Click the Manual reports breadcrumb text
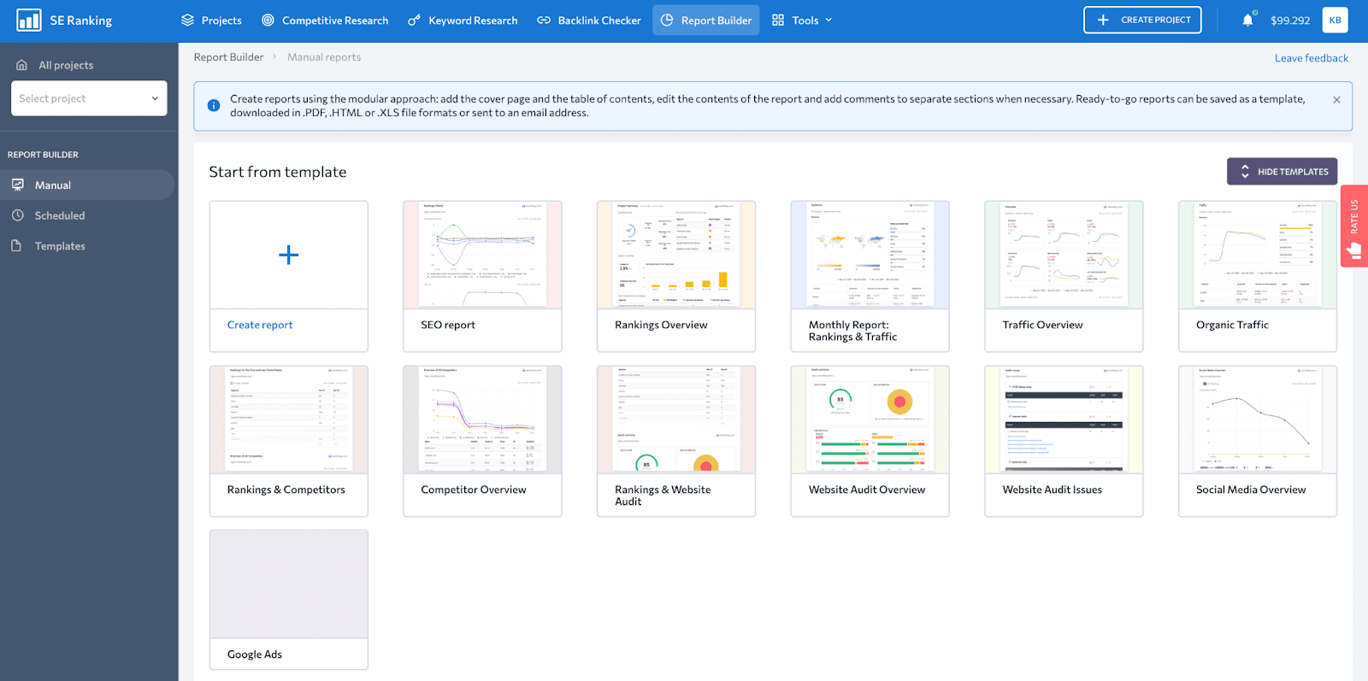 click(324, 57)
